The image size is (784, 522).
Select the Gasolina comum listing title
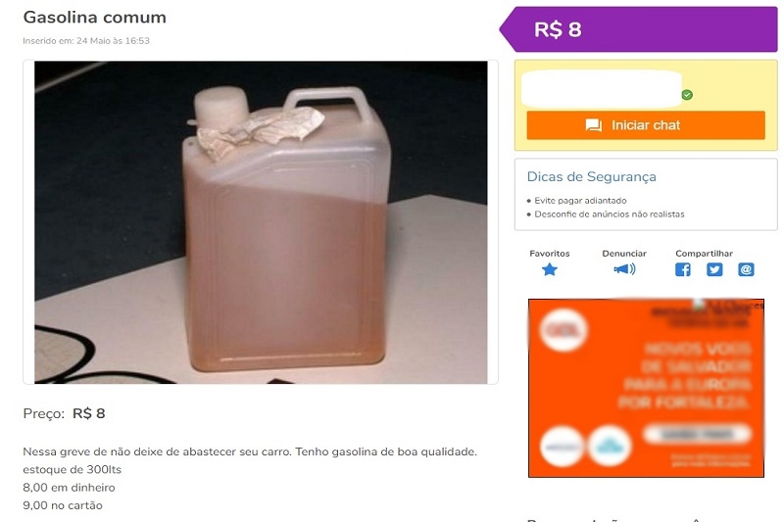click(94, 18)
